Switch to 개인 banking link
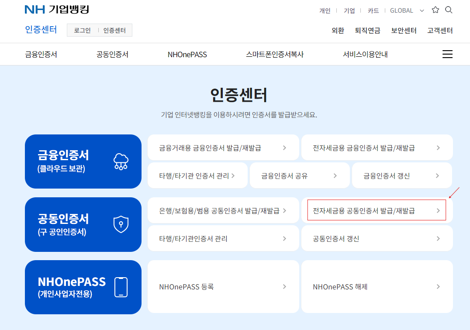The image size is (470, 330). pyautogui.click(x=325, y=11)
